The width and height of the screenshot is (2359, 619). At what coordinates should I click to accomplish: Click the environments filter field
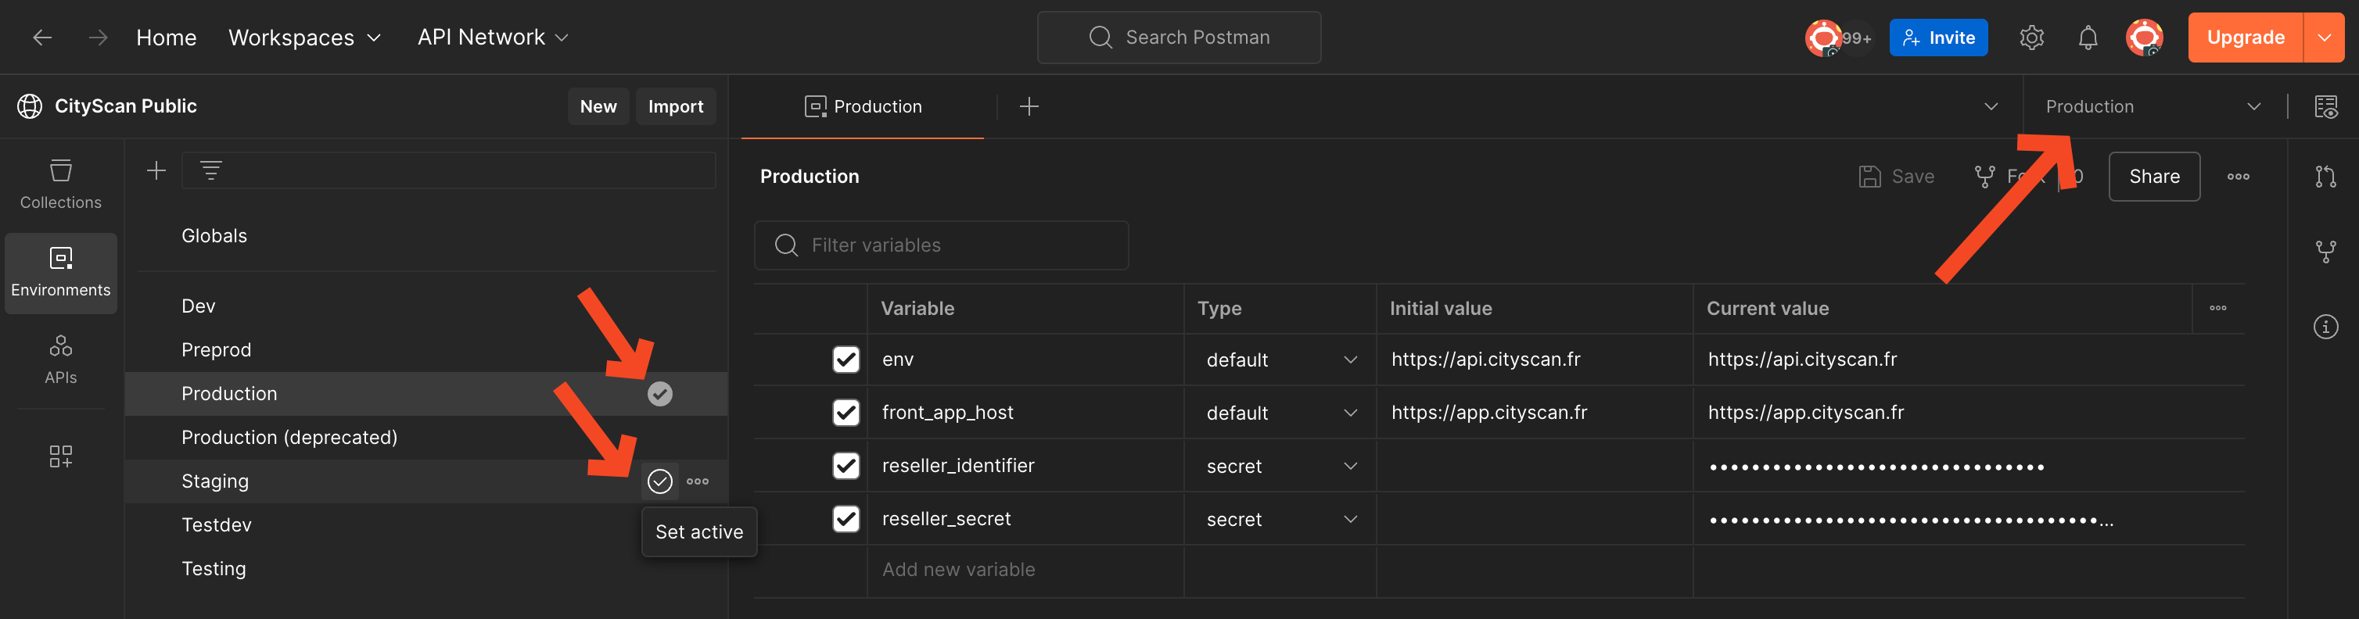(449, 170)
